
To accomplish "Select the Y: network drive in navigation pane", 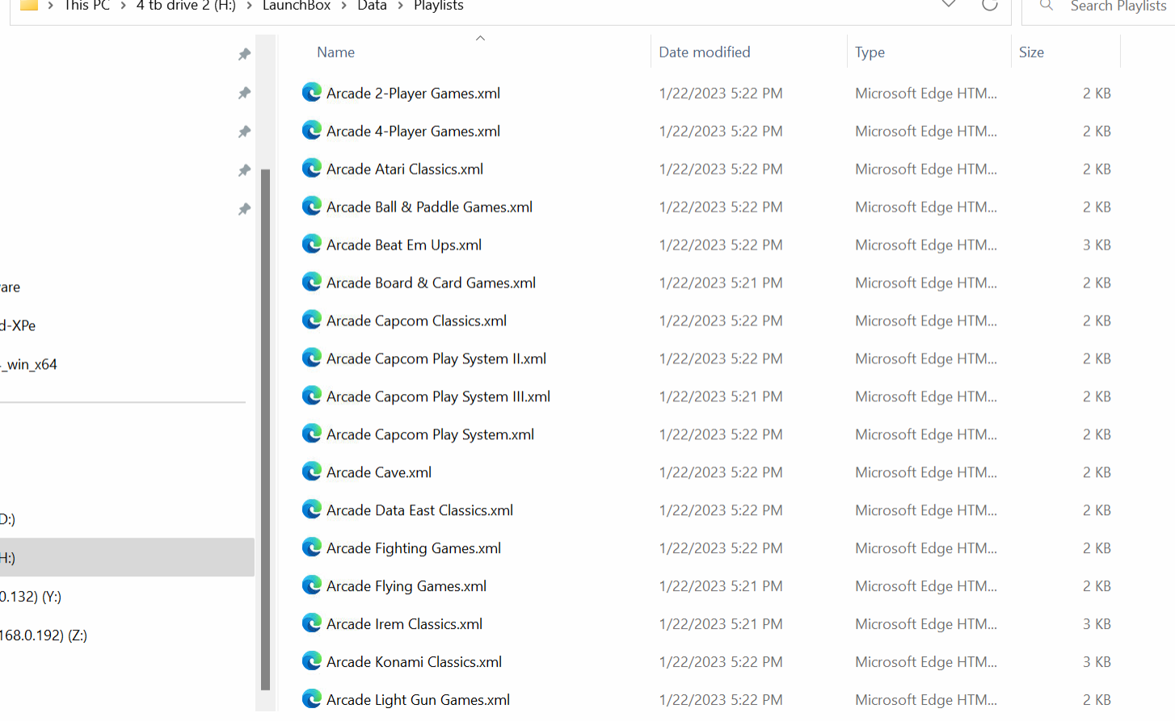I will (31, 596).
